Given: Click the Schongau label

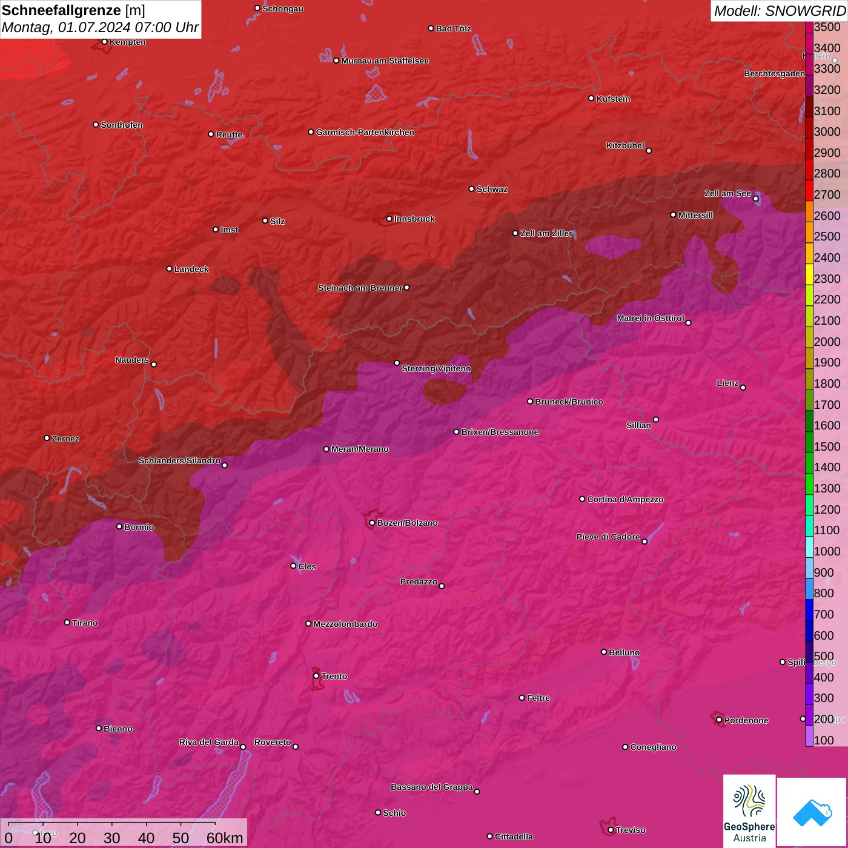Looking at the screenshot, I should pos(282,8).
